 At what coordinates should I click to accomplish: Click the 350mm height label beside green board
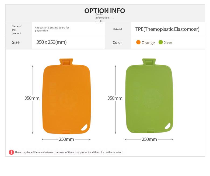coord(115,98)
